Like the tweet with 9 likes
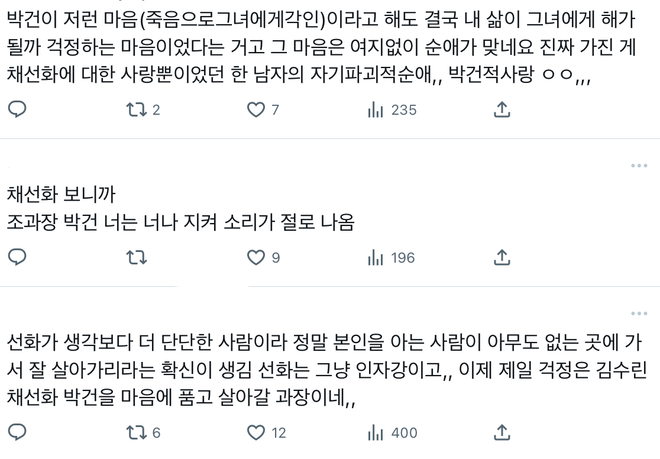The width and height of the screenshot is (660, 459). click(255, 257)
